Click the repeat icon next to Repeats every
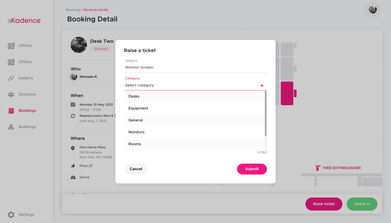The width and height of the screenshot is (391, 223). 73,116
